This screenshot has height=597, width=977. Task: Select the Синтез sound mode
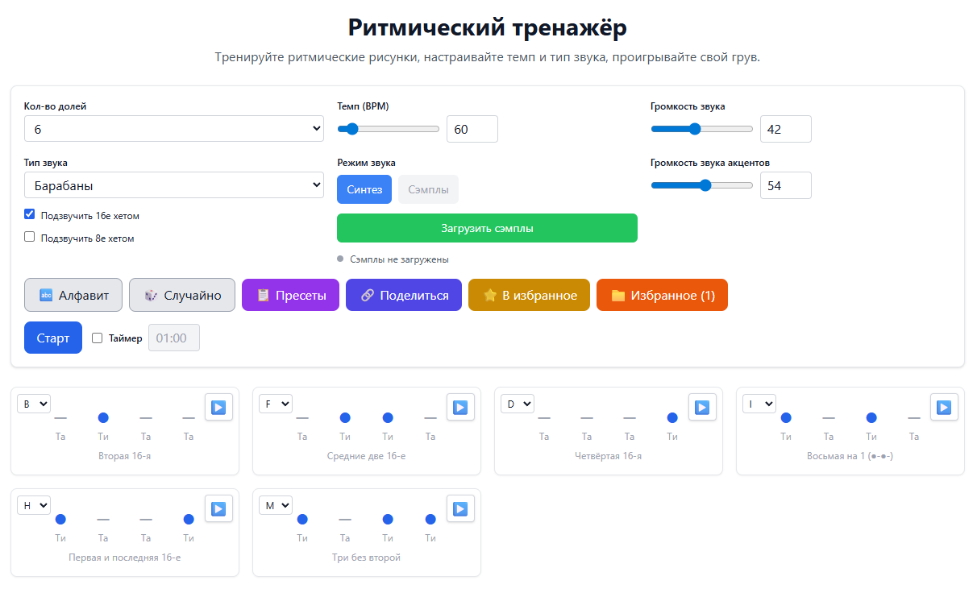point(364,189)
